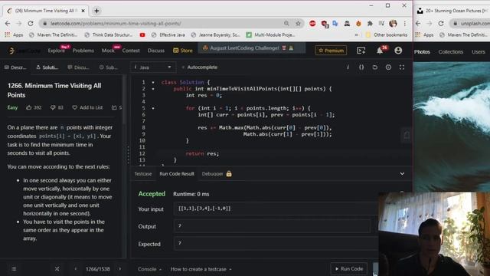Go back in the LeetCode window
The width and height of the screenshot is (490, 276).
[8, 24]
